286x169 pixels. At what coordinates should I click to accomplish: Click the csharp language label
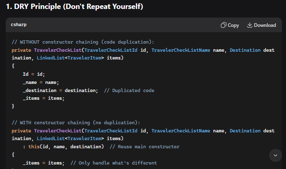(20, 25)
